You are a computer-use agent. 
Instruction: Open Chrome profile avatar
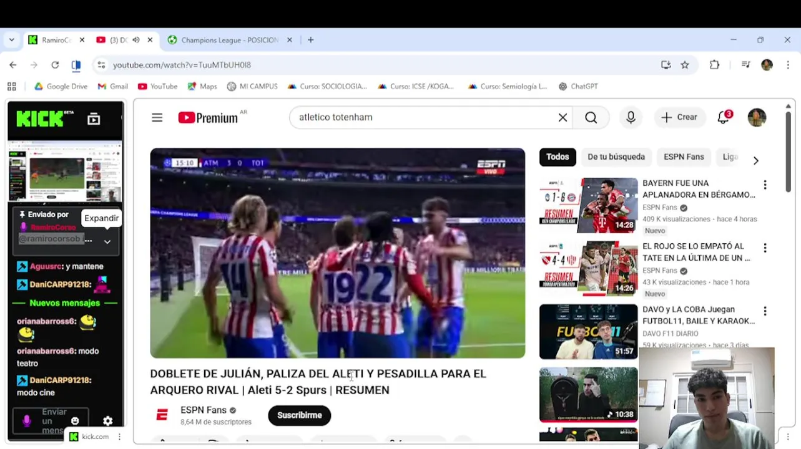pos(767,65)
